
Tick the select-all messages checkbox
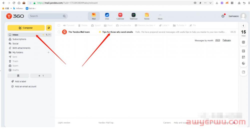59,25
